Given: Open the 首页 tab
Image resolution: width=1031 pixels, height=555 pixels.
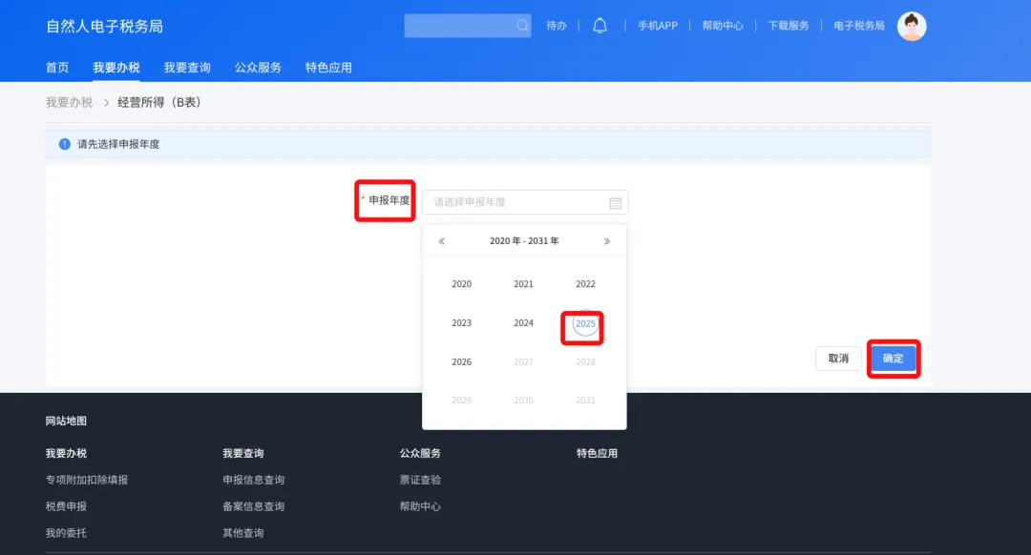Looking at the screenshot, I should pyautogui.click(x=56, y=67).
